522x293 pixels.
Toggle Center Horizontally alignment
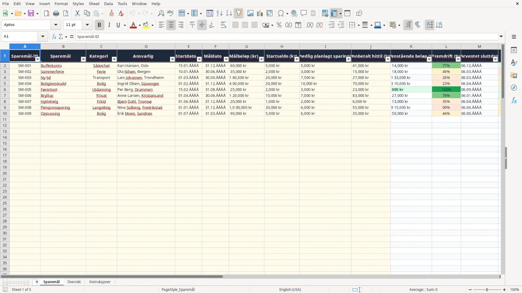pos(171,25)
